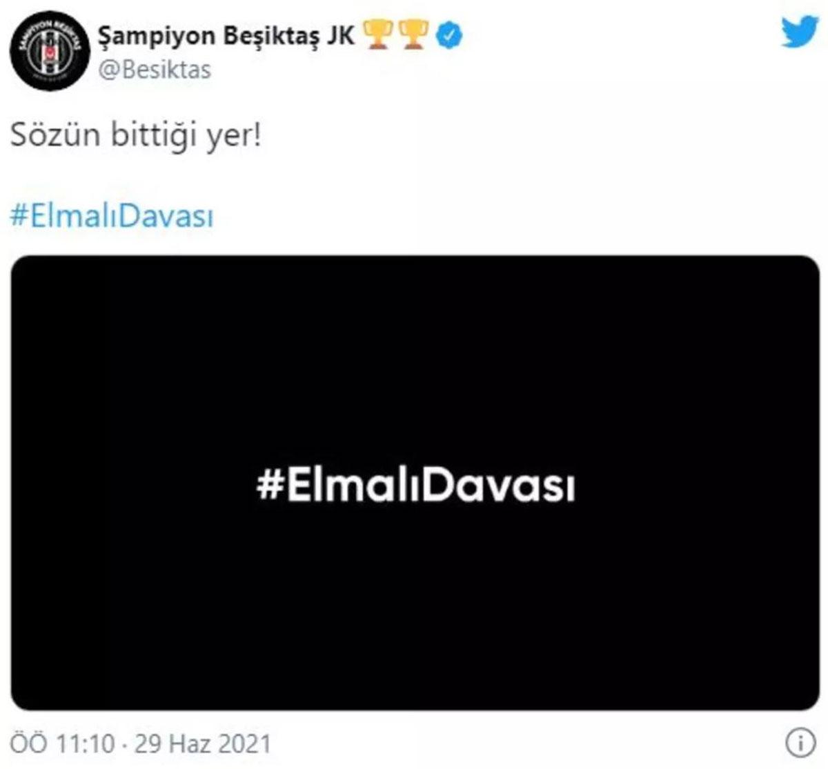Open the Şampiyon Beşiktaş JK display name

coord(226,36)
